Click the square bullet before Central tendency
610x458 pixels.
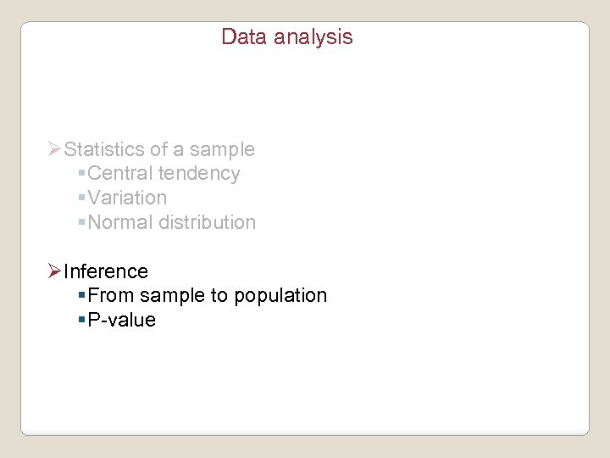81,175
